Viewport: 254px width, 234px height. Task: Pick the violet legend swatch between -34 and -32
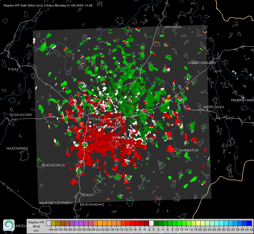coord(77,223)
